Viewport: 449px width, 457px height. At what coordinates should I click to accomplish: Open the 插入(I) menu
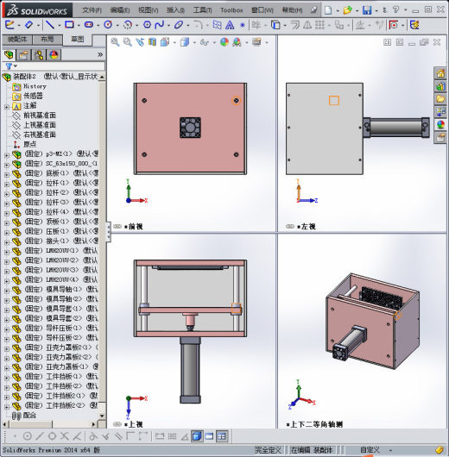tap(175, 10)
